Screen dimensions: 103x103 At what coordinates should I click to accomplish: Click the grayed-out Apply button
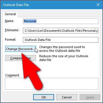(x=90, y=97)
